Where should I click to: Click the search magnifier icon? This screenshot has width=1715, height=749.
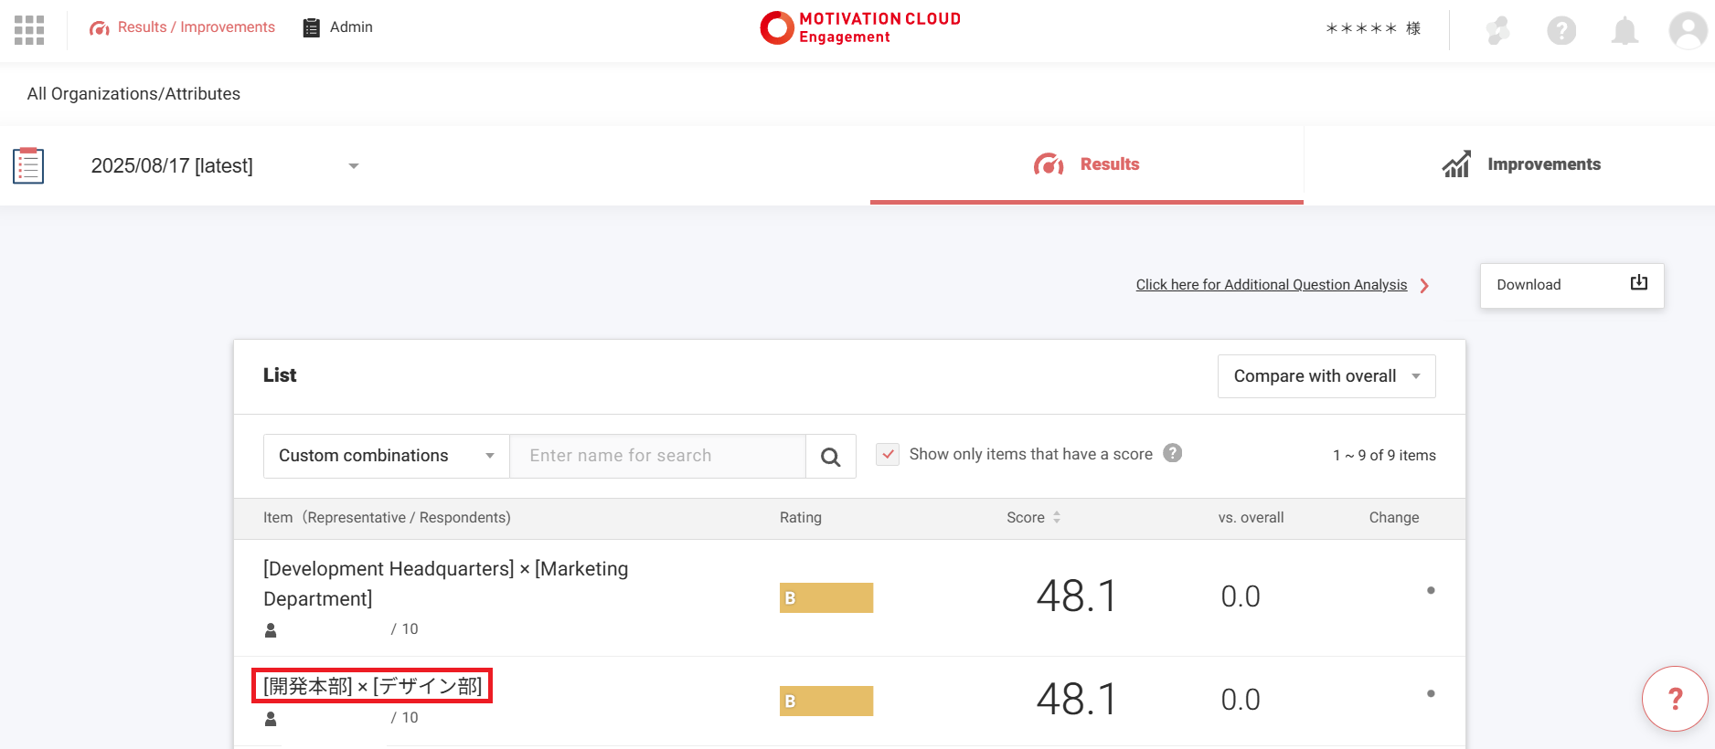830,457
